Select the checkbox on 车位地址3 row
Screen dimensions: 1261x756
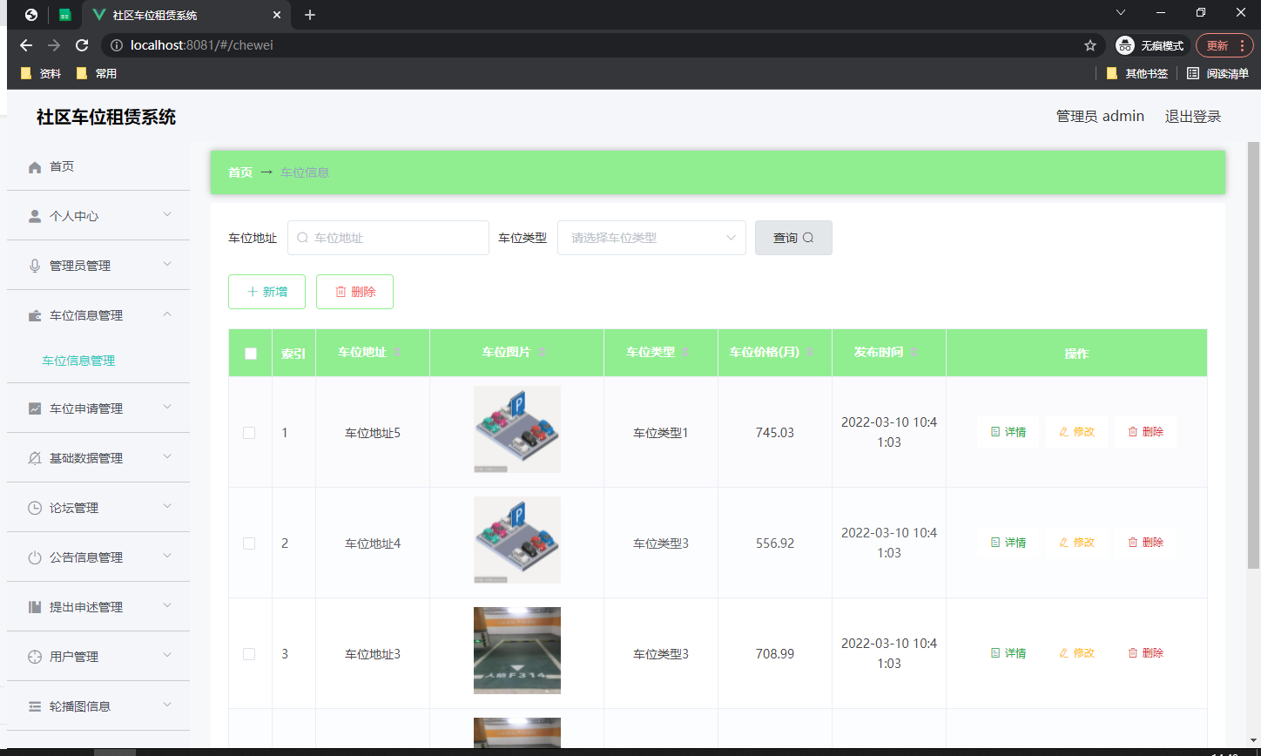click(250, 653)
